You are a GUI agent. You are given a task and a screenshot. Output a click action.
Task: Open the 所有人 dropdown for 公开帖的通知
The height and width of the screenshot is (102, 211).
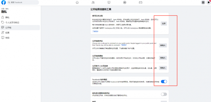[x=163, y=58]
